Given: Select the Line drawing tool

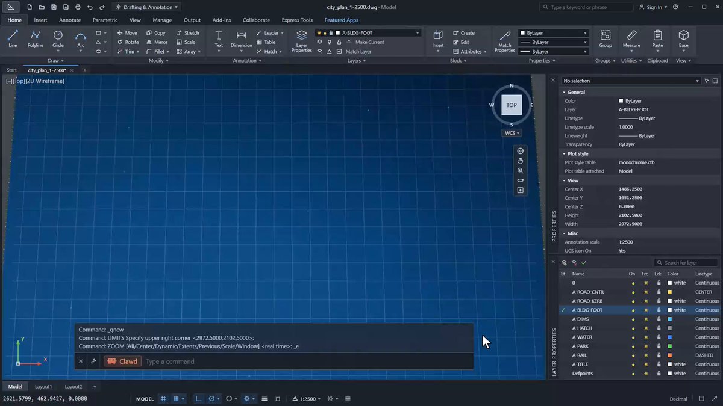Looking at the screenshot, I should (13, 38).
